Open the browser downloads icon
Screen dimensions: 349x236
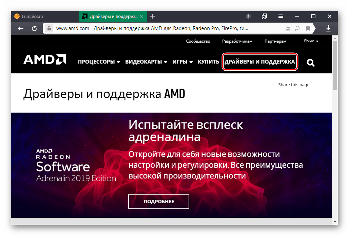tap(328, 28)
